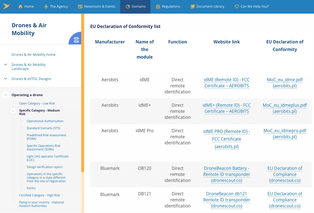The image size is (314, 213).
Task: Click the idME+ module name cell
Action: 145,105
